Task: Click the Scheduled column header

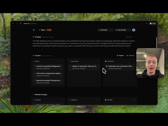Action: (x=84, y=61)
